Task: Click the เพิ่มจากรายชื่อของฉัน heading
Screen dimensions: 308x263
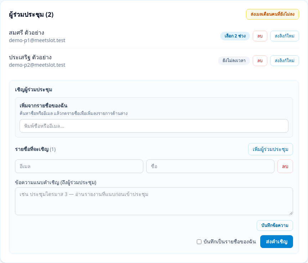Action: 43,106
